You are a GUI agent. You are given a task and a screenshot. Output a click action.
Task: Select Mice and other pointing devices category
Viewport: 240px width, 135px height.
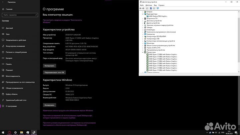click(161, 45)
